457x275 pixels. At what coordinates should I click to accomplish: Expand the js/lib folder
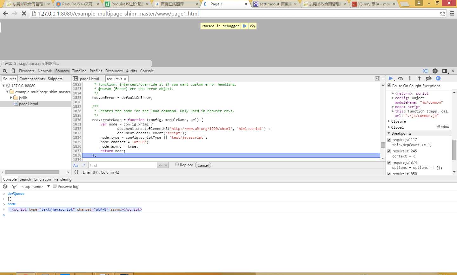click(x=11, y=98)
